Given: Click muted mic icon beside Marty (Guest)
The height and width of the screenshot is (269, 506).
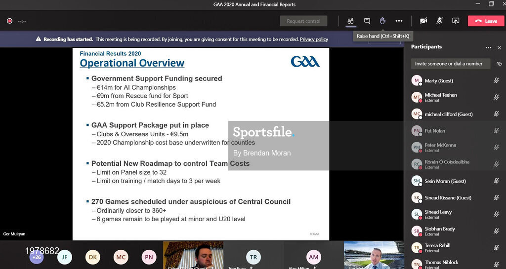Looking at the screenshot, I should (496, 80).
